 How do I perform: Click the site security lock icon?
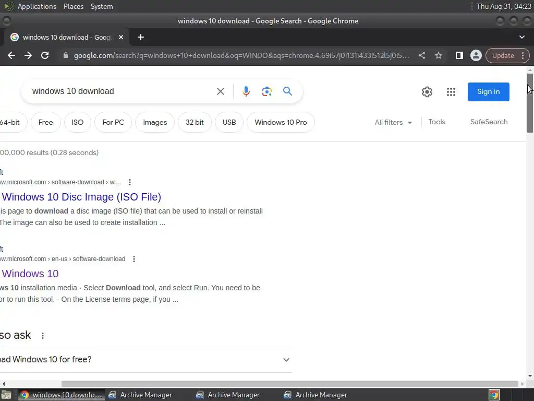coord(66,55)
